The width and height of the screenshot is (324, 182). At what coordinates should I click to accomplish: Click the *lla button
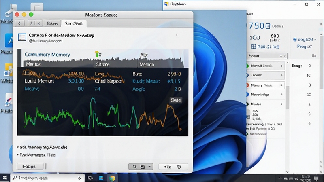coord(168,167)
